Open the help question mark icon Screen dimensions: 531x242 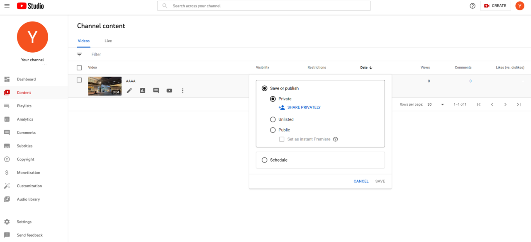tap(472, 6)
